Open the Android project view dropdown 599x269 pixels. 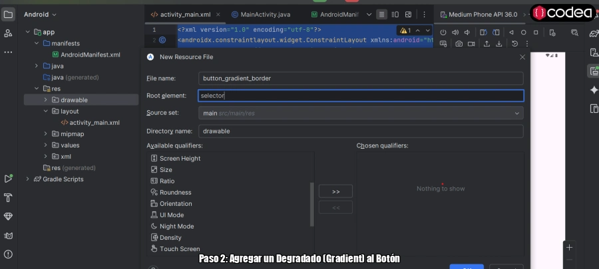click(40, 14)
